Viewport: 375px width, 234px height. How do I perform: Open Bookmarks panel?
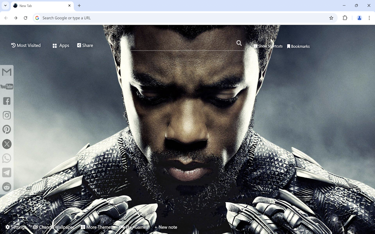298,46
